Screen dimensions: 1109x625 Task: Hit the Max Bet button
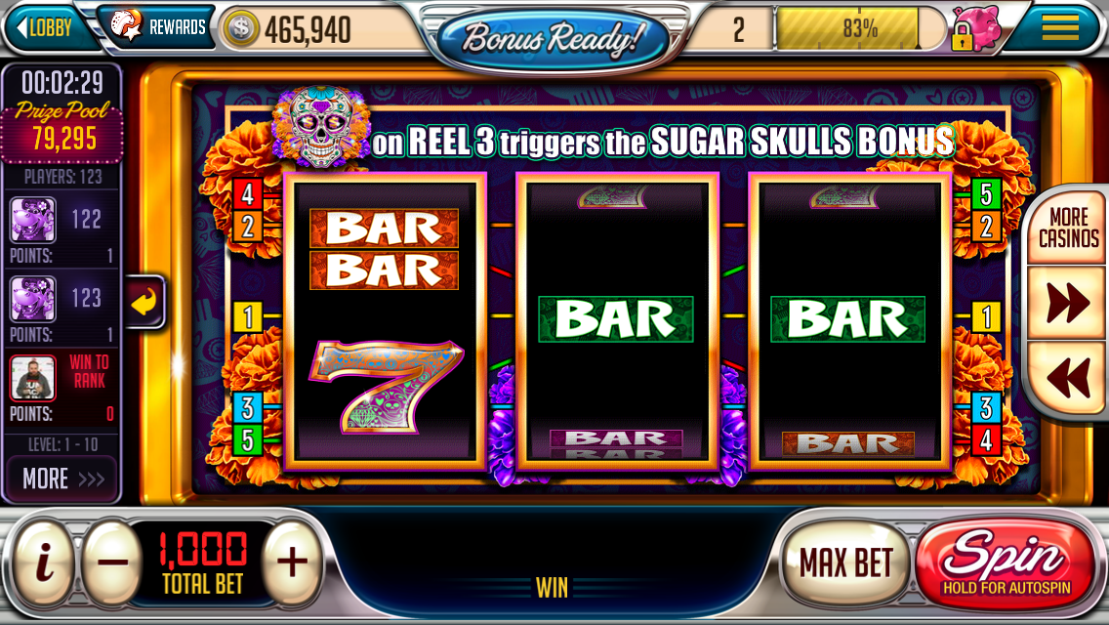pos(845,564)
